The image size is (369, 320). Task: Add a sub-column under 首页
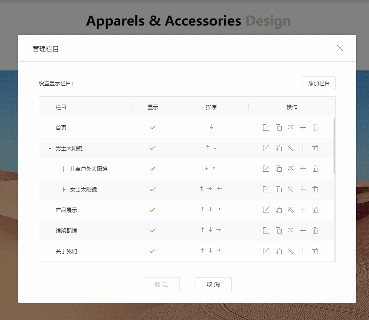click(x=303, y=127)
